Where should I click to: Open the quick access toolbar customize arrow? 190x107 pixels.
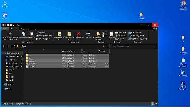[x=14, y=25]
